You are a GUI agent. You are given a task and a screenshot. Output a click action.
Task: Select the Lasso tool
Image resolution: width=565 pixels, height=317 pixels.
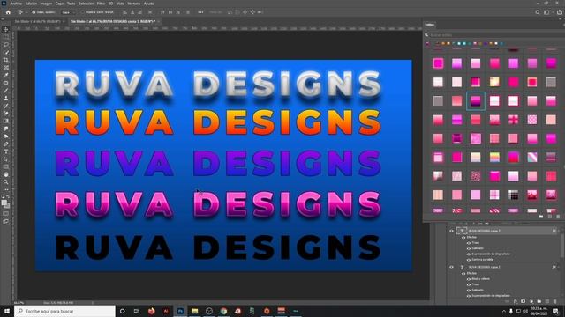tap(6, 45)
